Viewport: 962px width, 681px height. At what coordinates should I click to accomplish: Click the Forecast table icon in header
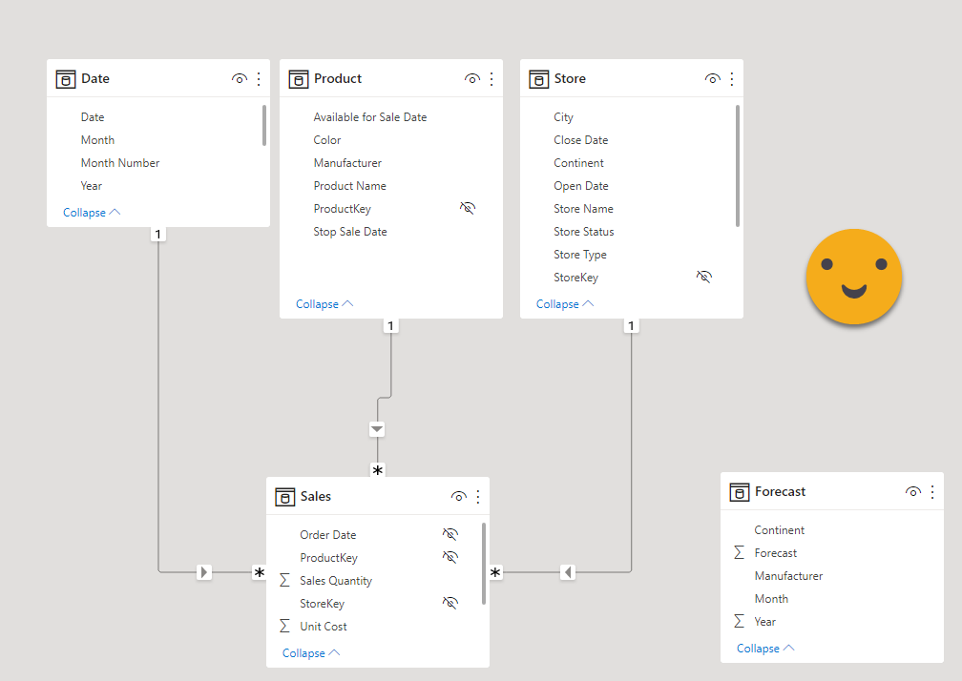[x=740, y=492]
